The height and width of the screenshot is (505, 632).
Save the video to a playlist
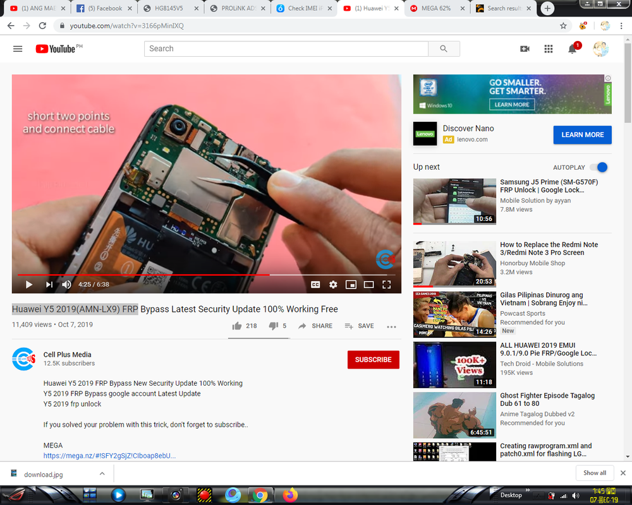click(x=360, y=326)
